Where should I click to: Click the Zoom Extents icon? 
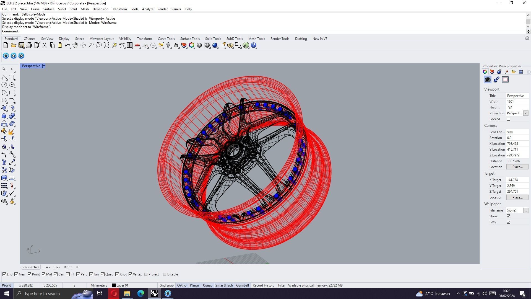[106, 45]
